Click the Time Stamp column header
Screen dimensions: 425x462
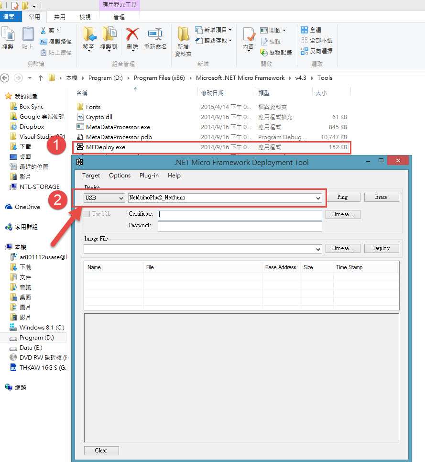pos(349,267)
